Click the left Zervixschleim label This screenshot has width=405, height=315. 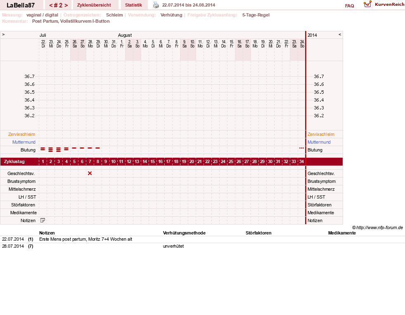click(22, 134)
